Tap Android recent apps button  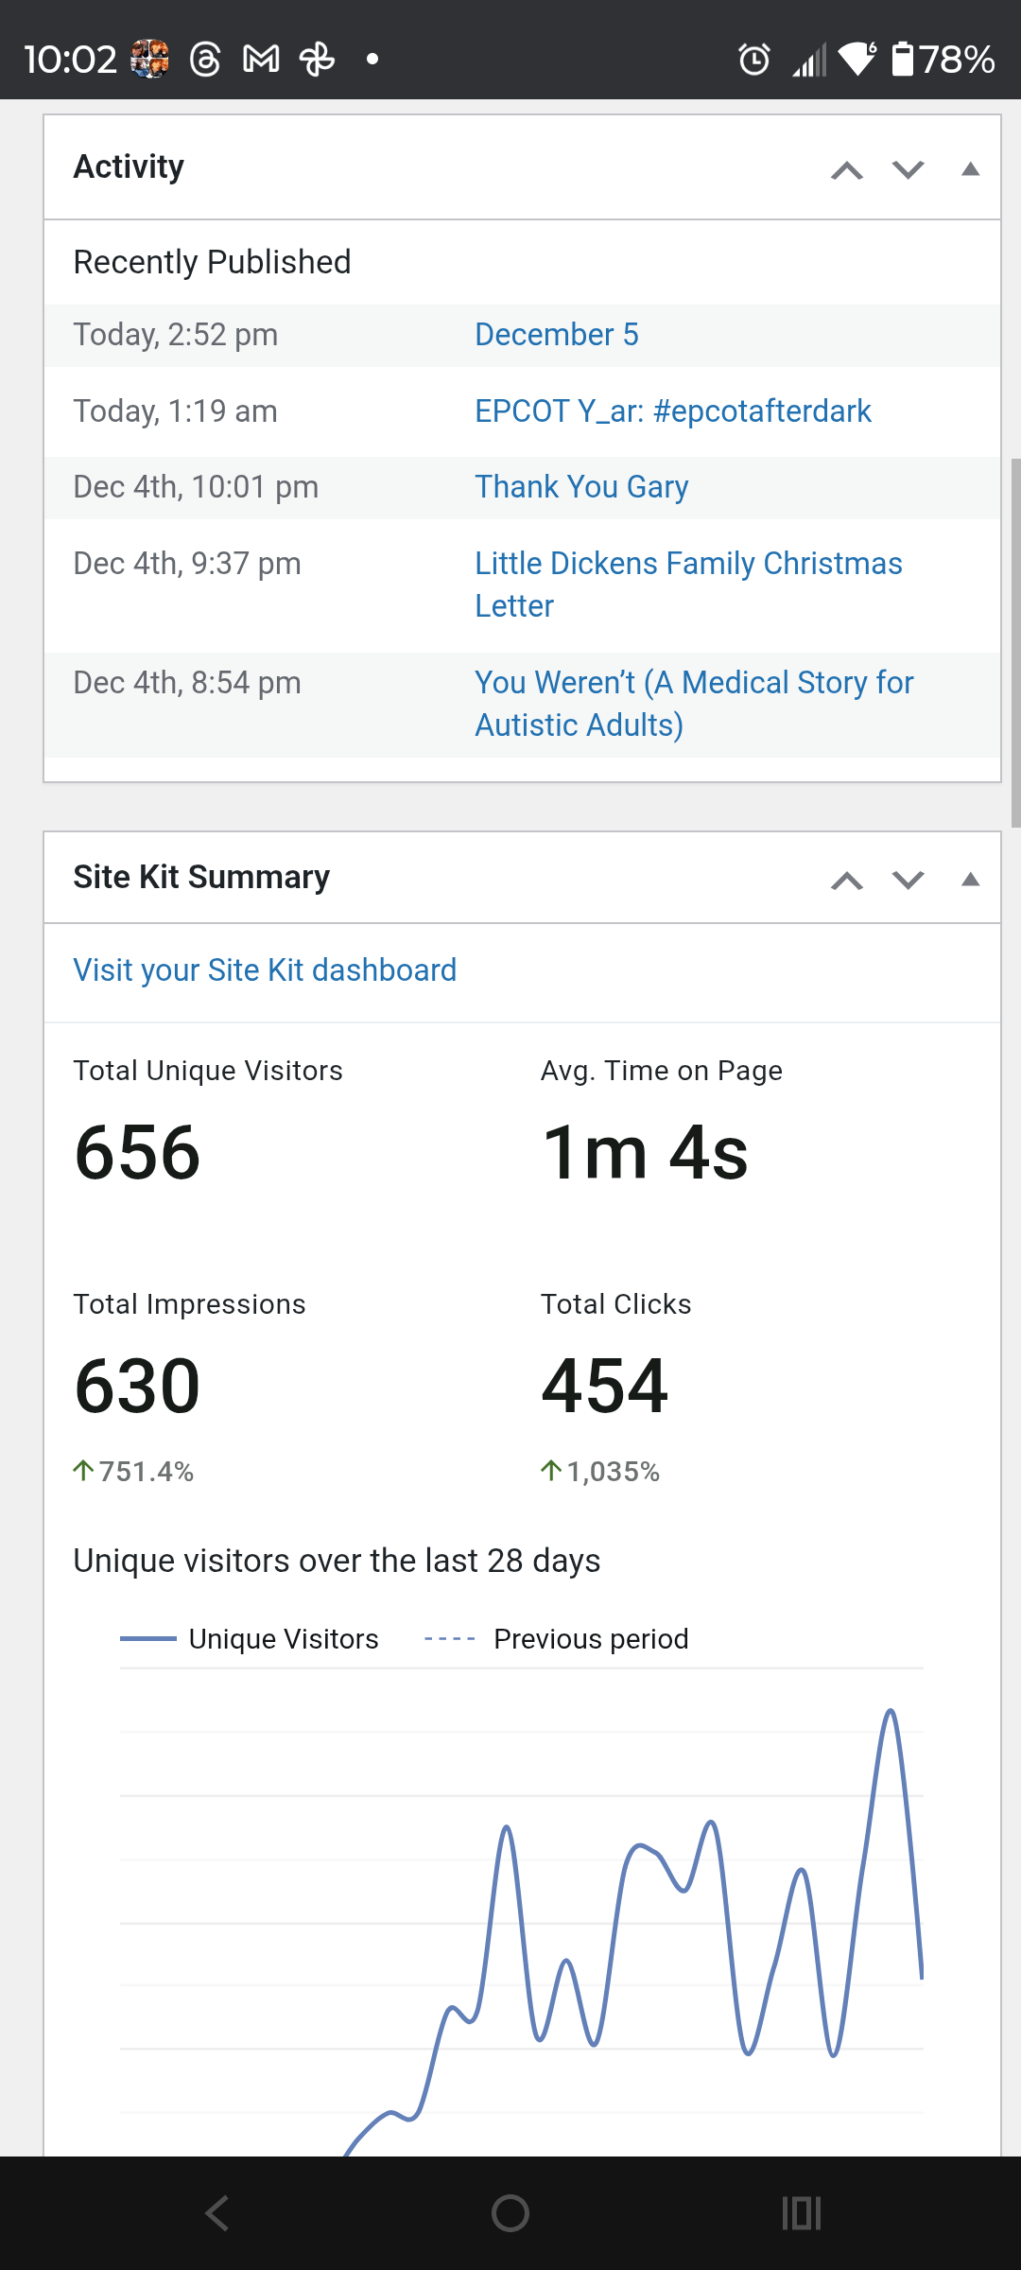[x=802, y=2213]
